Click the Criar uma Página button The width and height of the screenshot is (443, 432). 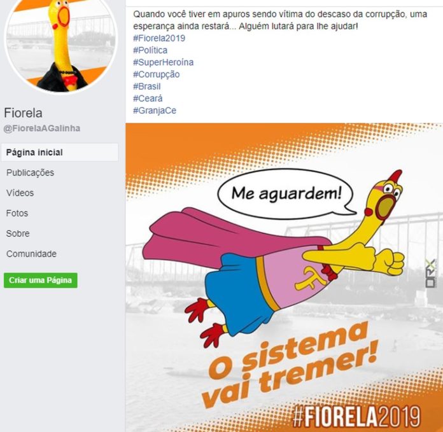pyautogui.click(x=40, y=281)
